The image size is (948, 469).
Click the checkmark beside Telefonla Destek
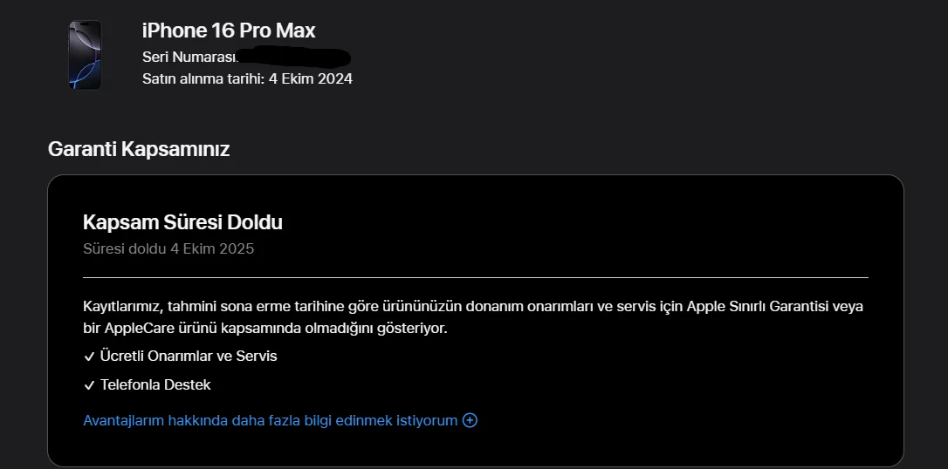point(89,385)
